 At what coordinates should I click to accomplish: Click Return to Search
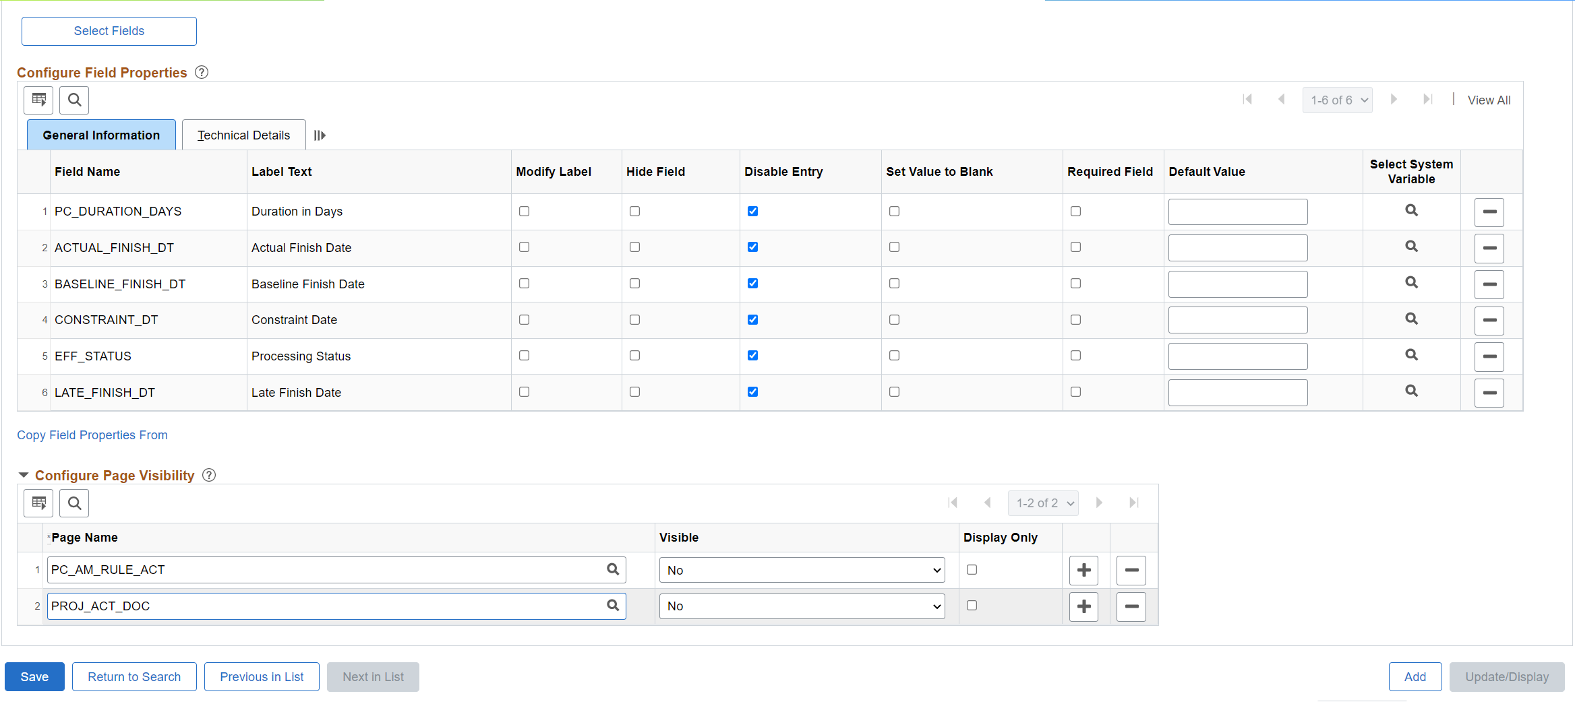(x=134, y=677)
